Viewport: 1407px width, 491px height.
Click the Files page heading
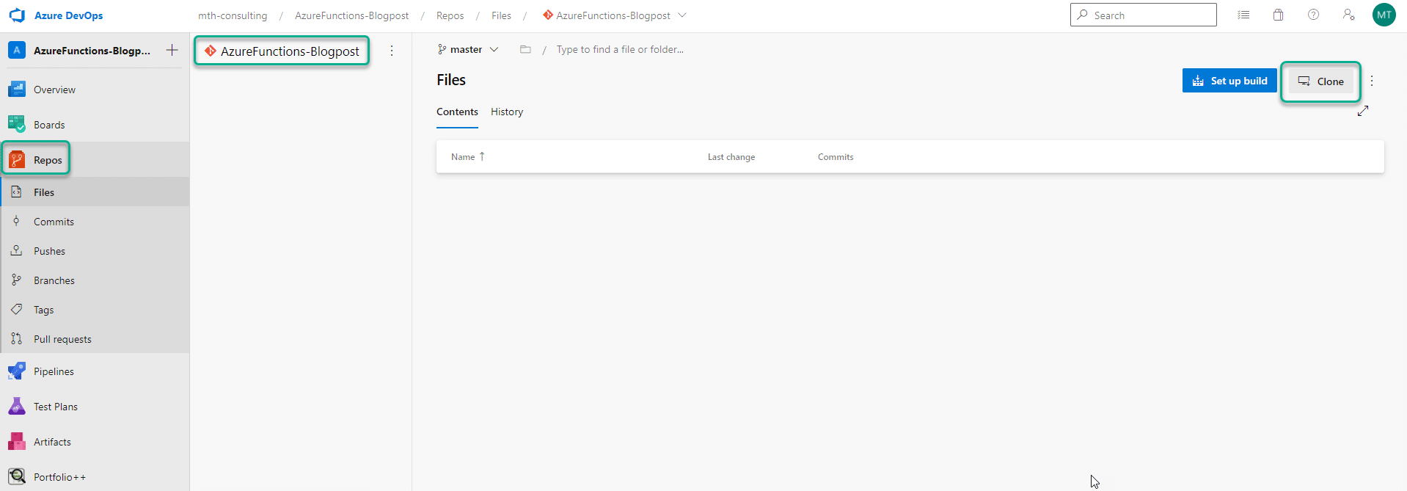point(451,80)
